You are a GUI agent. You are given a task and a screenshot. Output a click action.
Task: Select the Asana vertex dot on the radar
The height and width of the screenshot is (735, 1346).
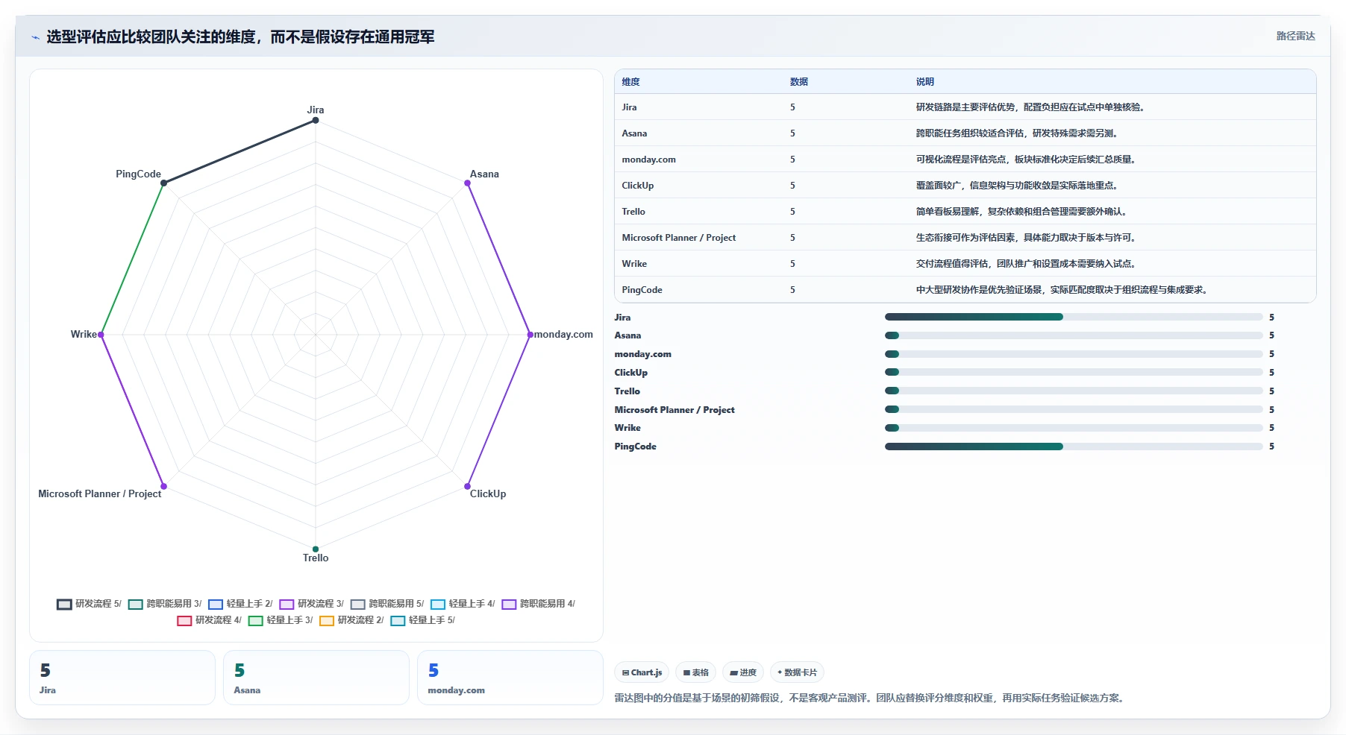point(468,183)
